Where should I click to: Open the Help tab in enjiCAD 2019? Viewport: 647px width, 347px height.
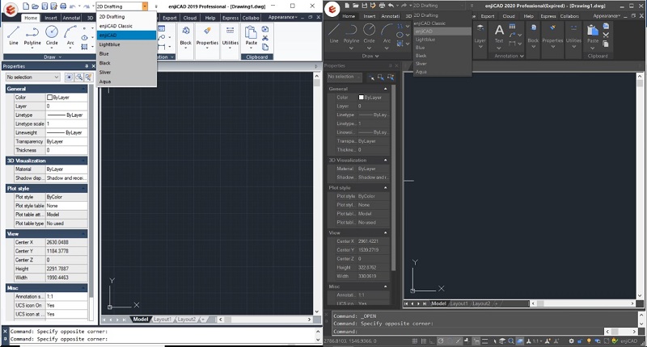coord(210,18)
